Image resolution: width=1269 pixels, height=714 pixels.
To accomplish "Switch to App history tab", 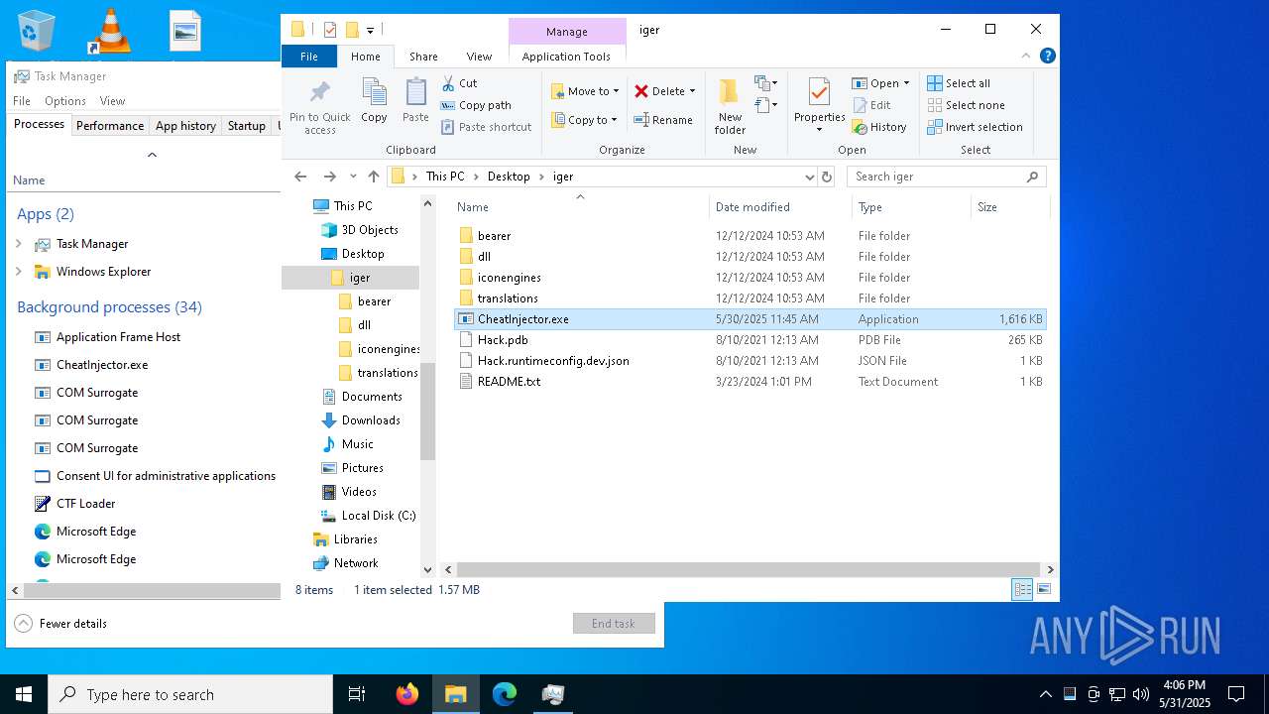I will tap(185, 126).
